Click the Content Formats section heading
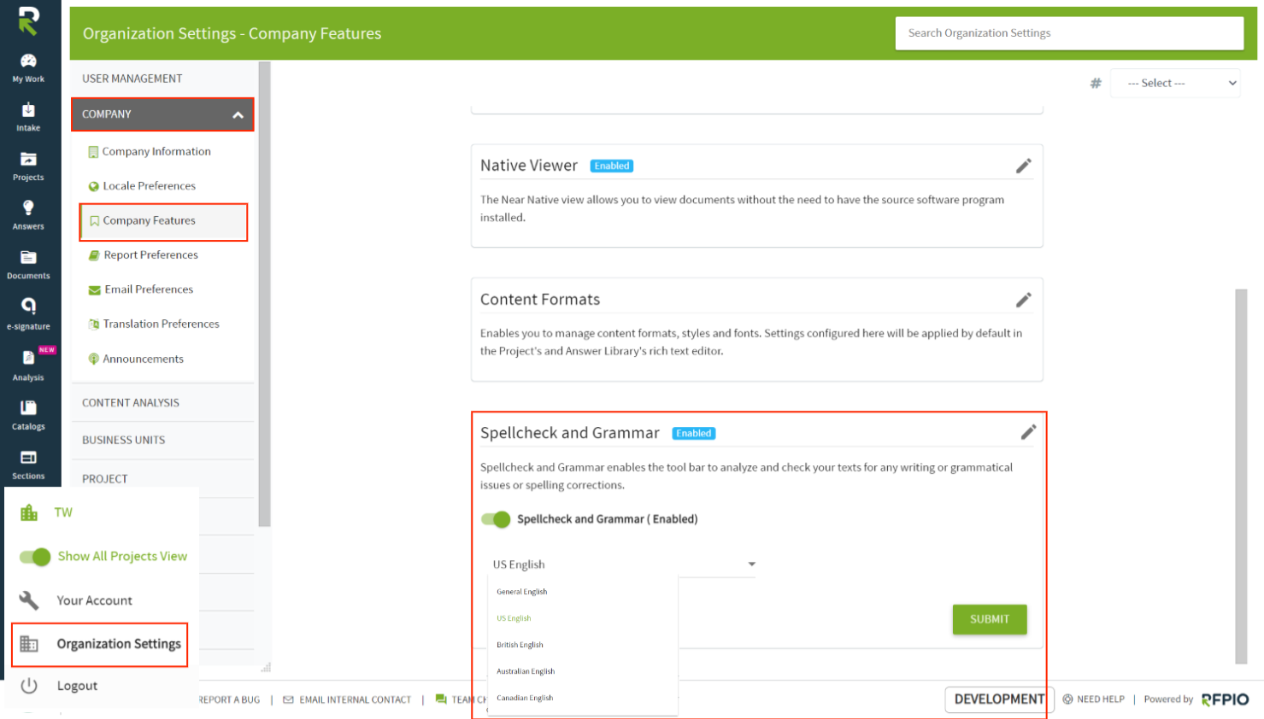 [x=540, y=300]
